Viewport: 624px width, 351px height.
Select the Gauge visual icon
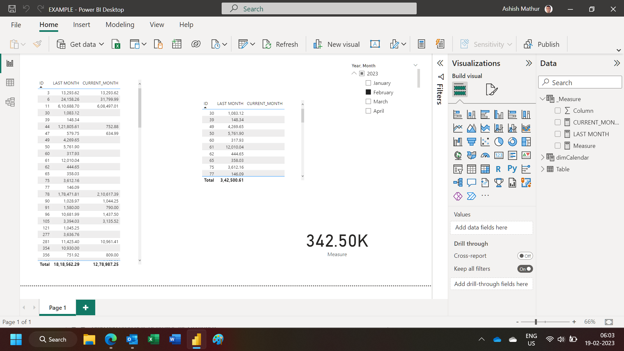point(485,155)
